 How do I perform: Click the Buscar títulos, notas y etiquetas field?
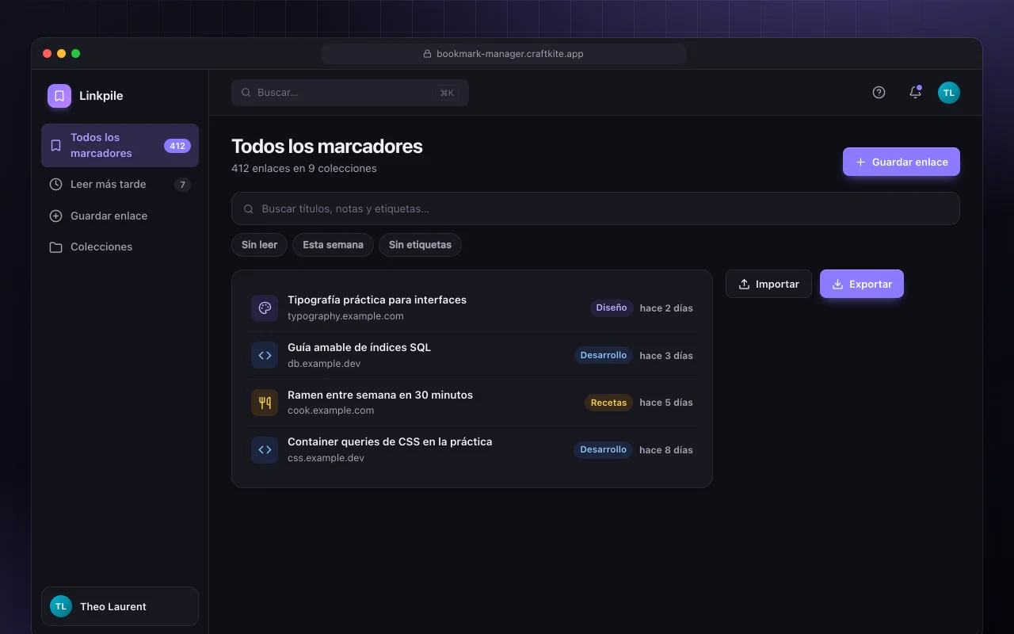[596, 208]
